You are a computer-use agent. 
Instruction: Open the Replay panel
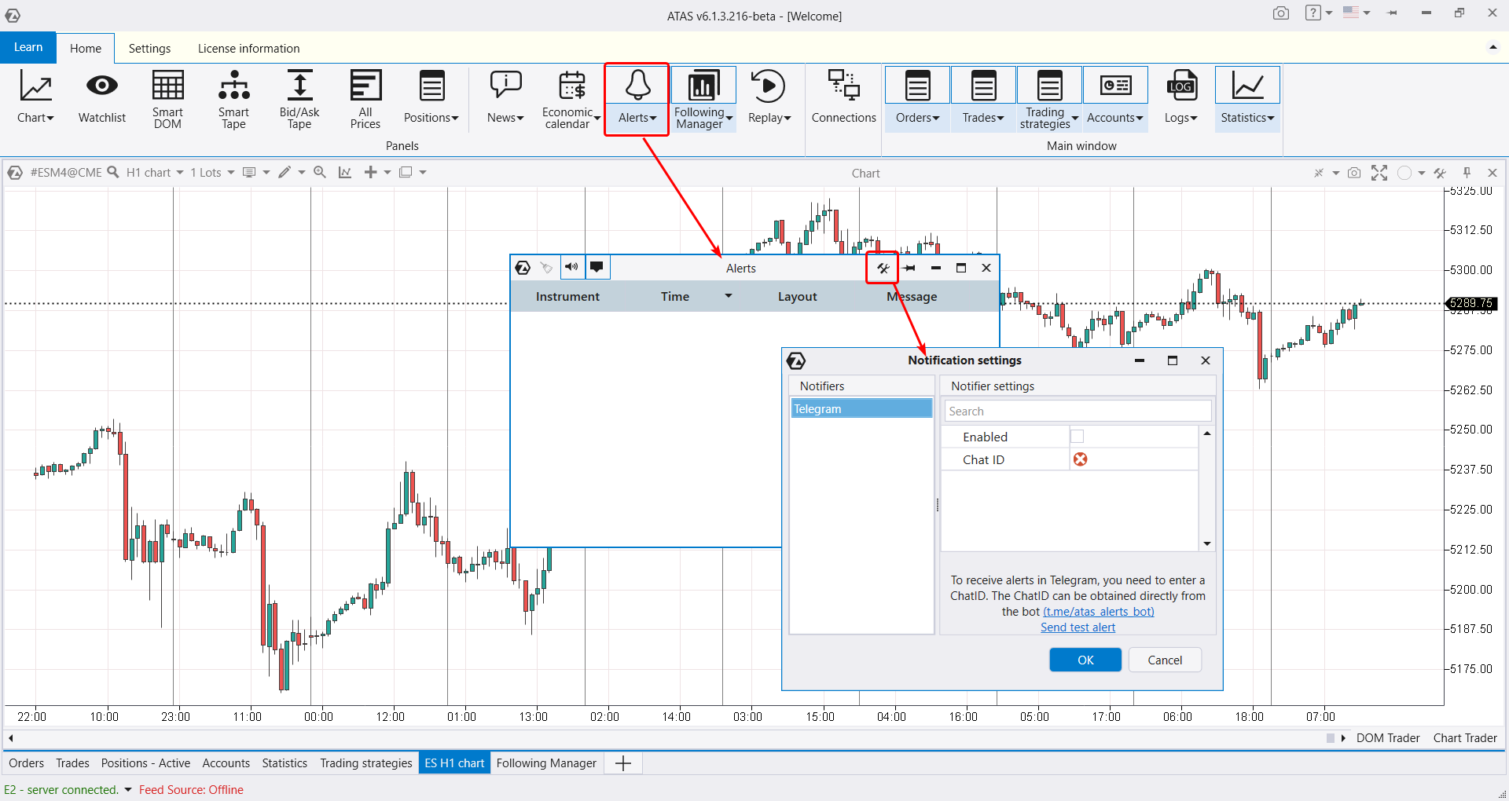point(768,98)
